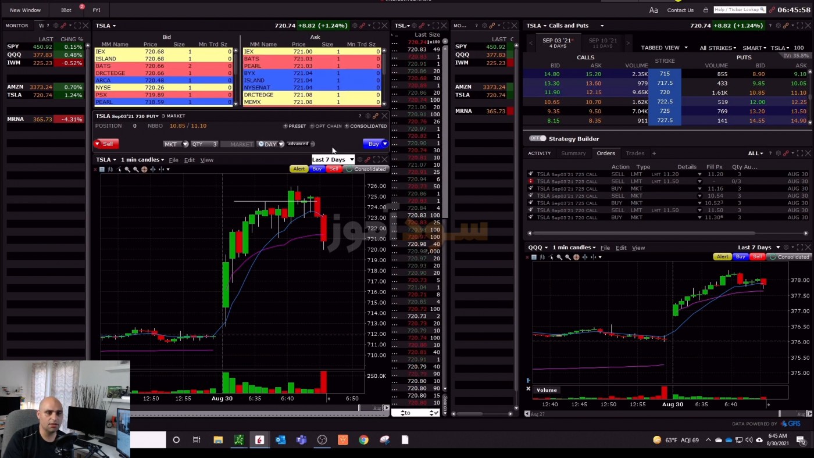Click the red Sell button in order entry
Image resolution: width=814 pixels, height=458 pixels.
coord(106,144)
